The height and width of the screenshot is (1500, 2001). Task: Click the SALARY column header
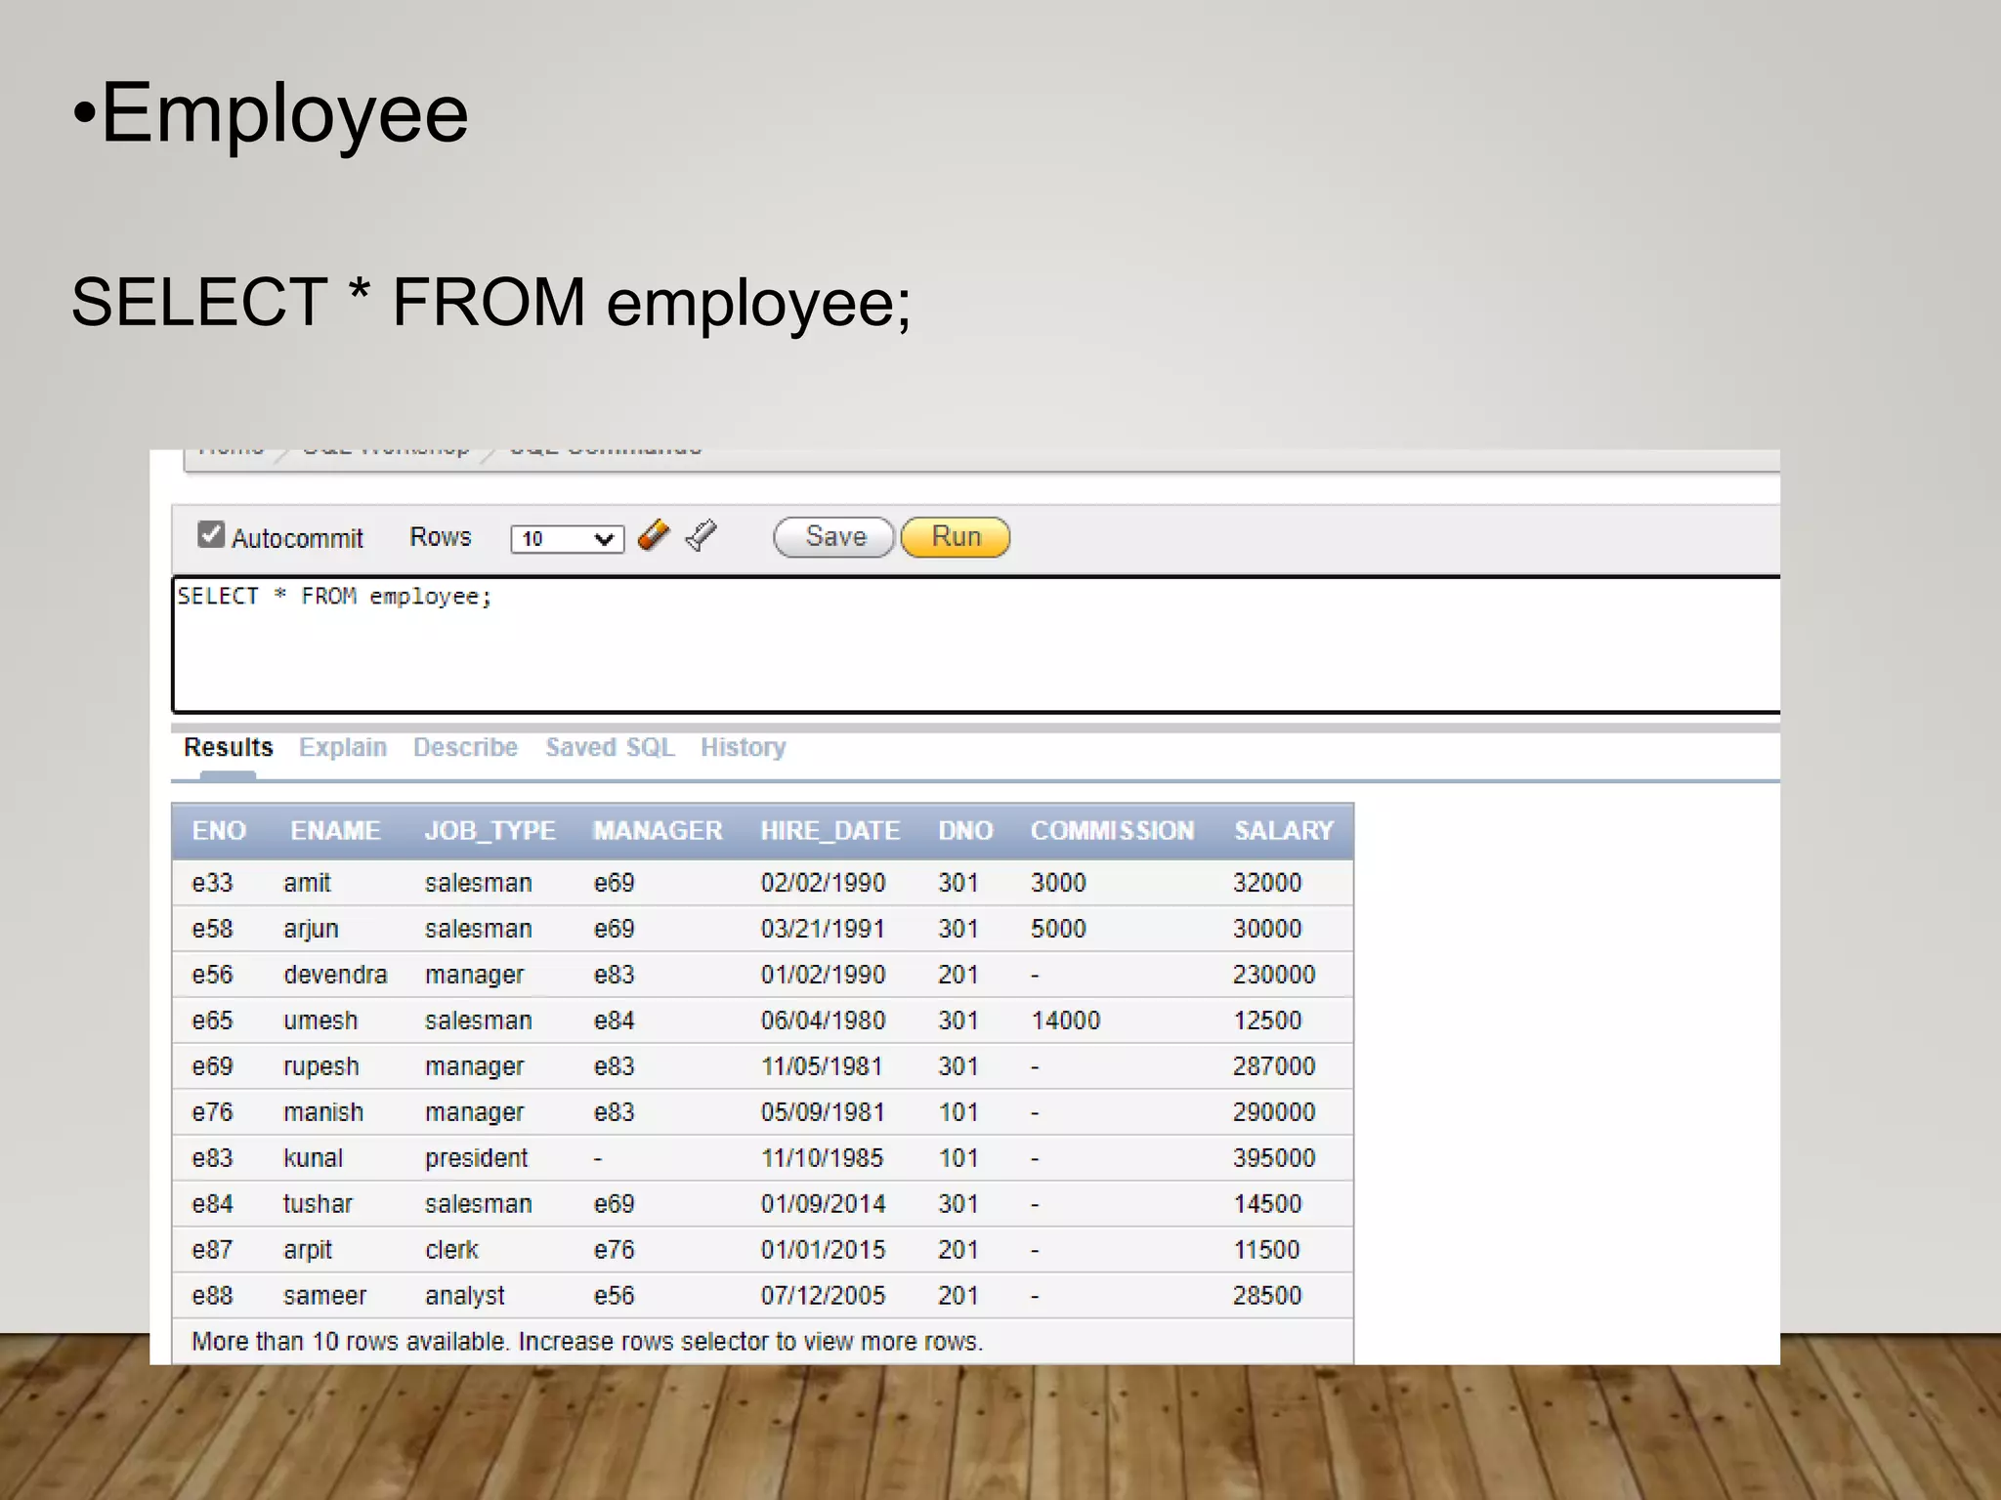pos(1283,831)
